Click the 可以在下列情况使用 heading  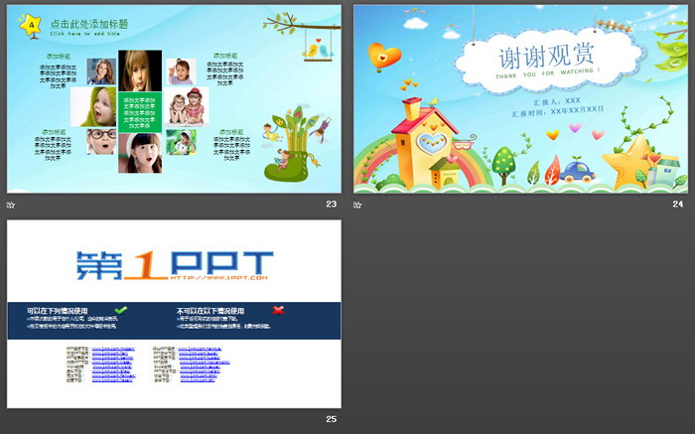(x=58, y=311)
